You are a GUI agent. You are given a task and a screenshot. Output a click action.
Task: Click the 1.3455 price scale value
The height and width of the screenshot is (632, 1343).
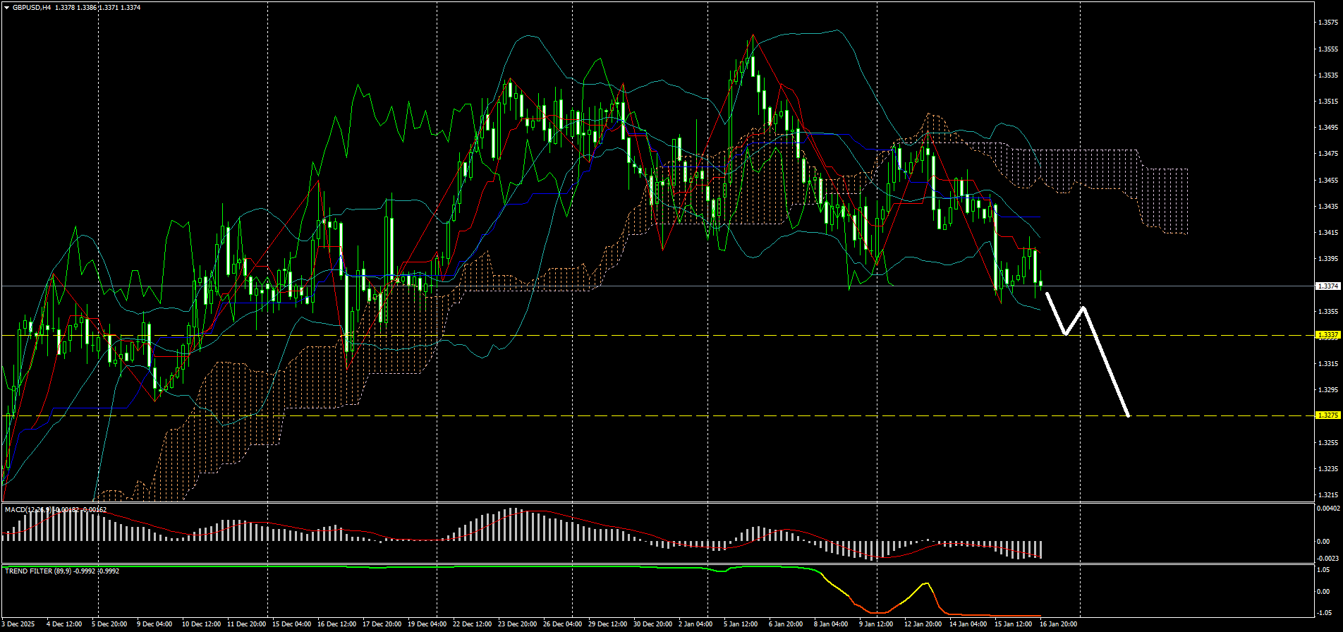[1328, 180]
